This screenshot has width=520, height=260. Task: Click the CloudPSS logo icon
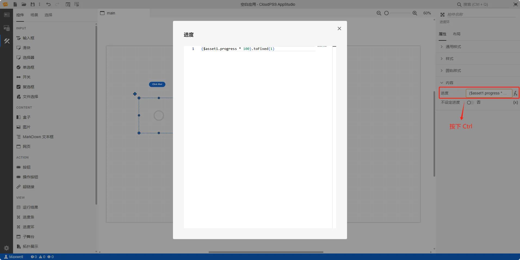pyautogui.click(x=5, y=4)
